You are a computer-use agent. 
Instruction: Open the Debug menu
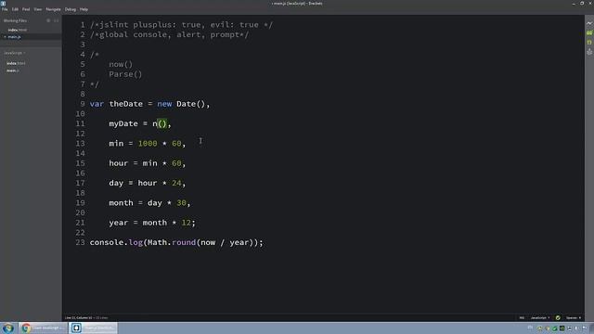71,9
